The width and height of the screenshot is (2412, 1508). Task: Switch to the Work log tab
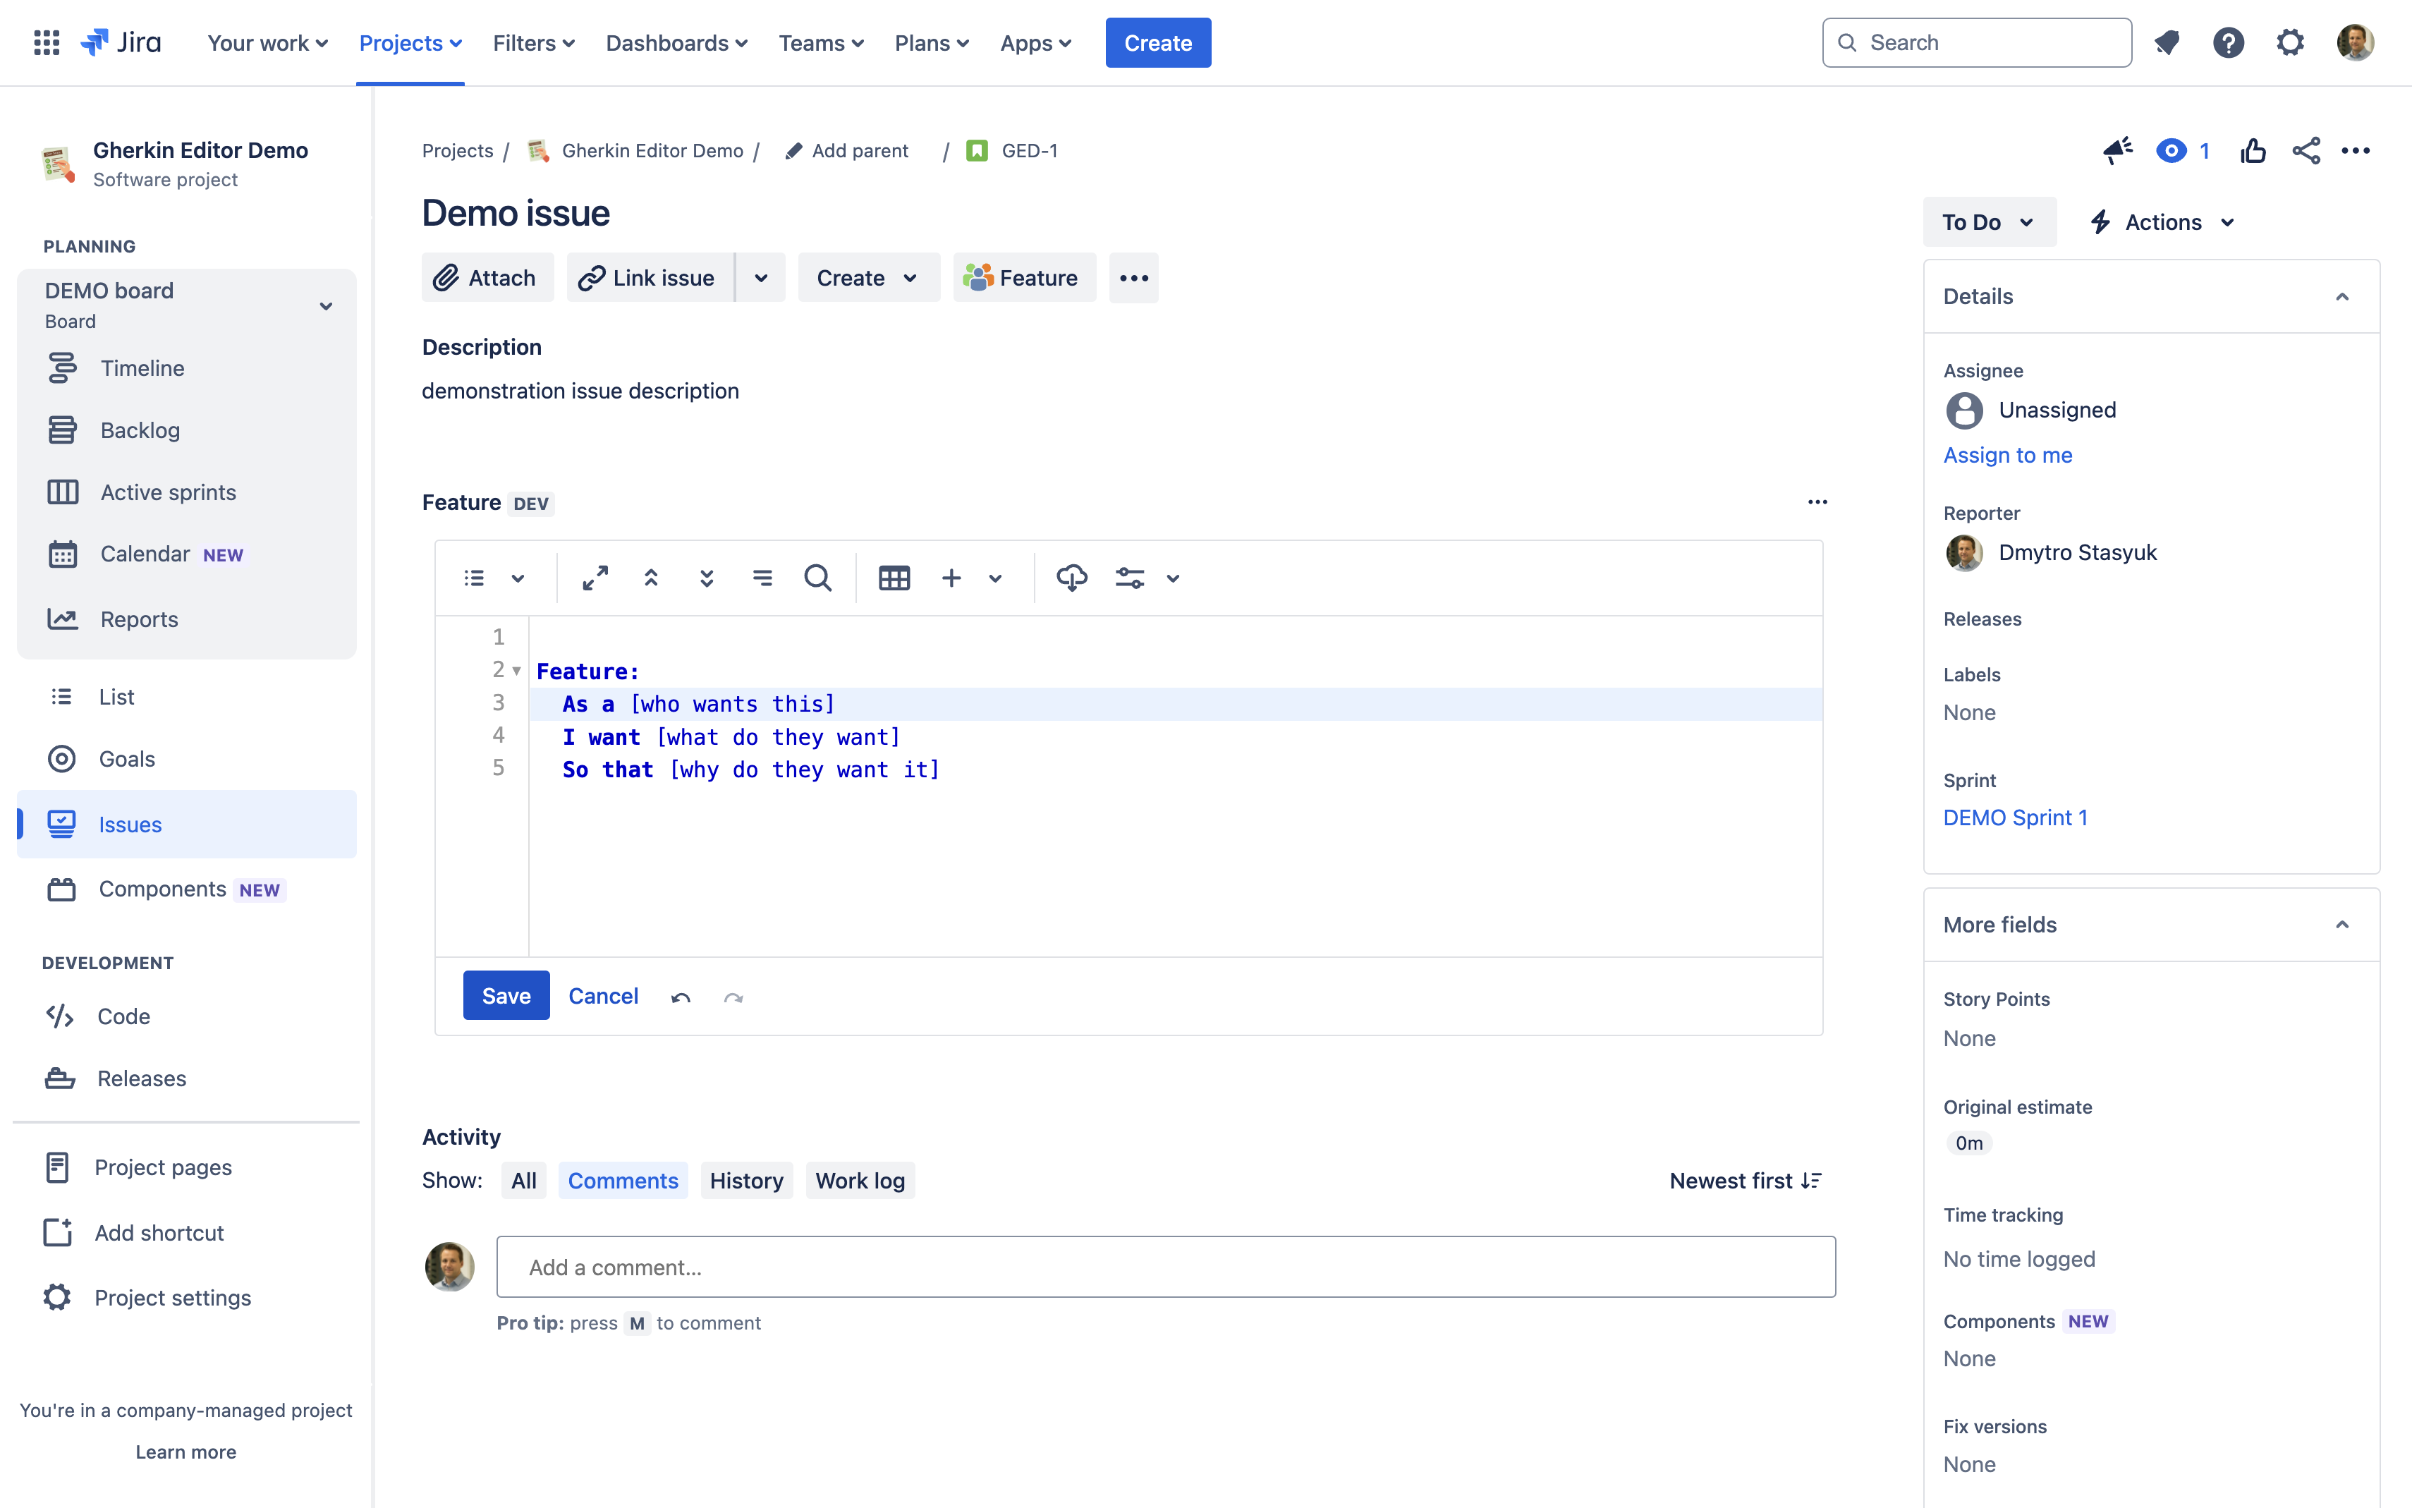click(x=860, y=1180)
